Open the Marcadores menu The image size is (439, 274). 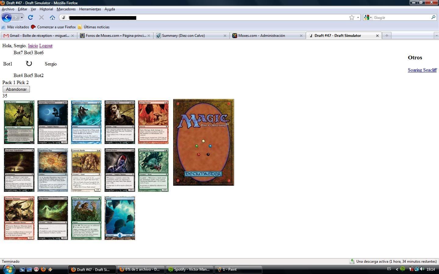pyautogui.click(x=66, y=9)
